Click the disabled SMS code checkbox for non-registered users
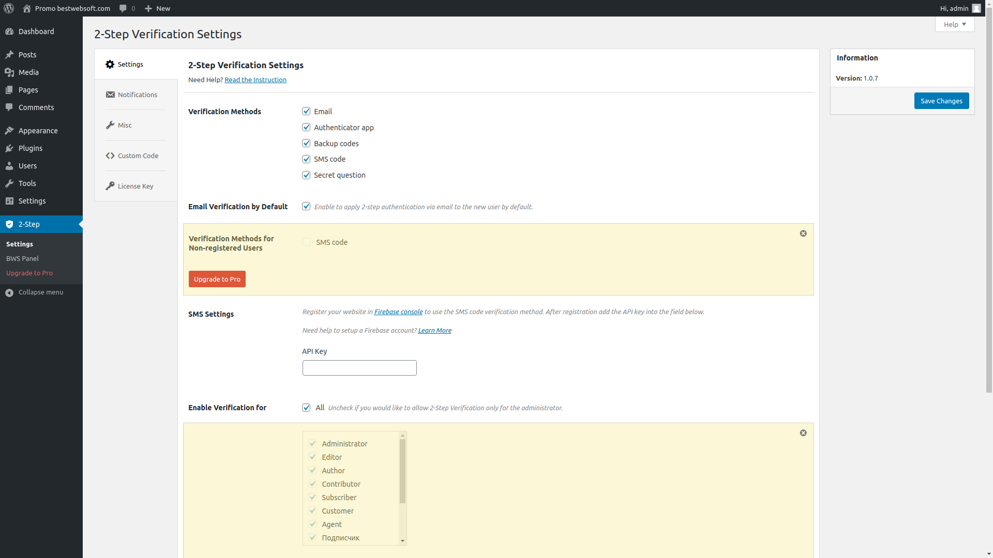The width and height of the screenshot is (993, 558). pyautogui.click(x=307, y=242)
